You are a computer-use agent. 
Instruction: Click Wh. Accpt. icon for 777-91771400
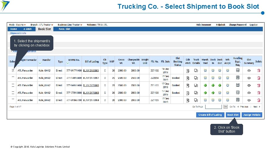coord(228,70)
